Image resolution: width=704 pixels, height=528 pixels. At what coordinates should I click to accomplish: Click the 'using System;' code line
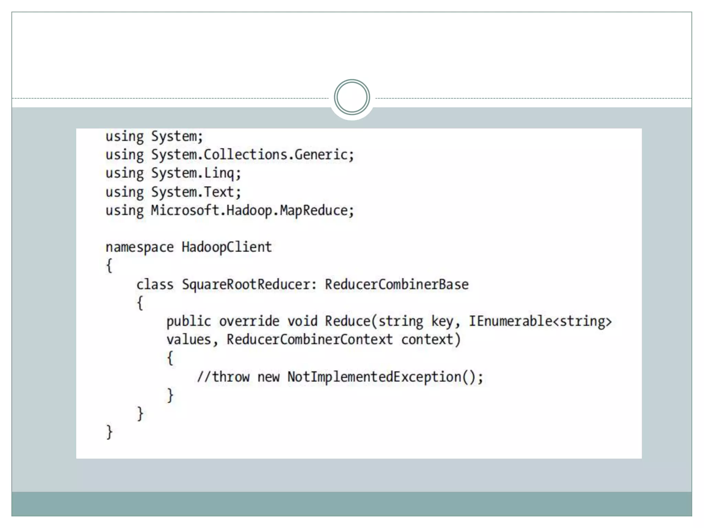click(x=154, y=136)
